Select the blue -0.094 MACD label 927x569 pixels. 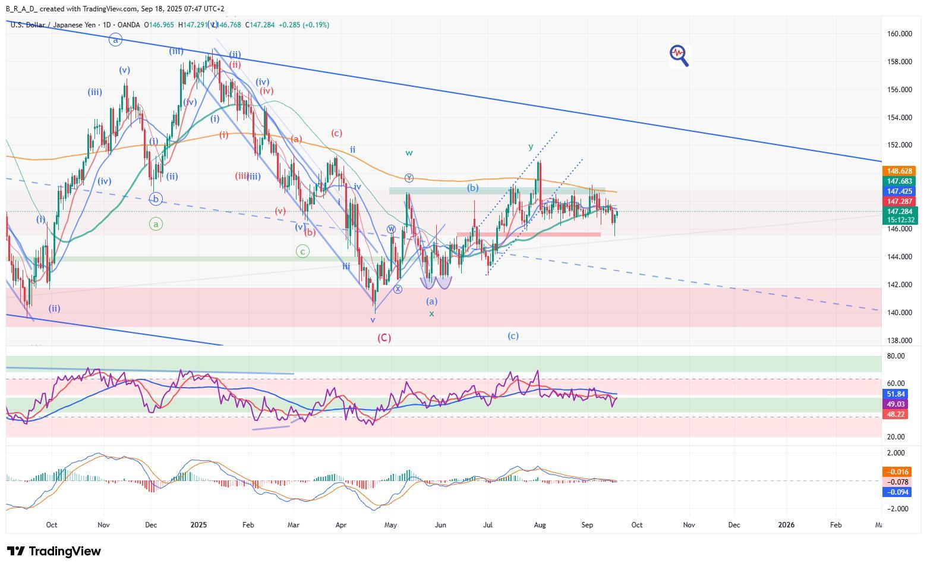coord(897,492)
